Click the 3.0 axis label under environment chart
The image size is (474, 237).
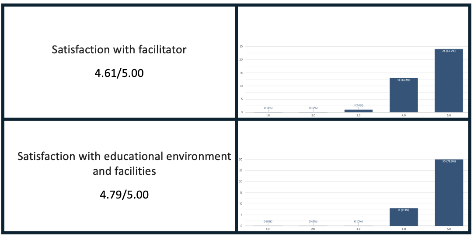click(359, 229)
